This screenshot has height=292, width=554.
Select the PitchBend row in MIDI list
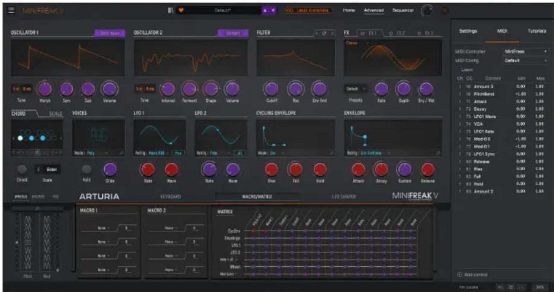click(x=502, y=94)
